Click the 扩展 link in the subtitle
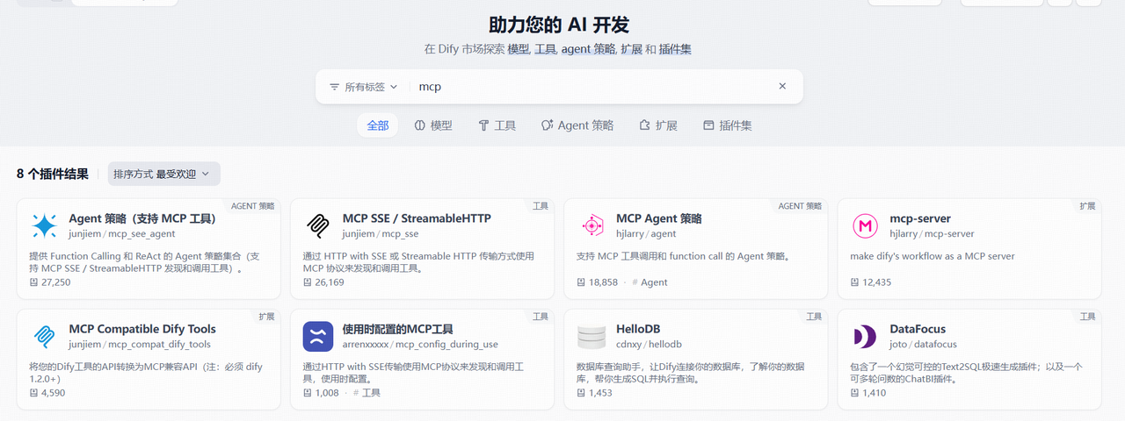This screenshot has height=421, width=1125. [631, 49]
